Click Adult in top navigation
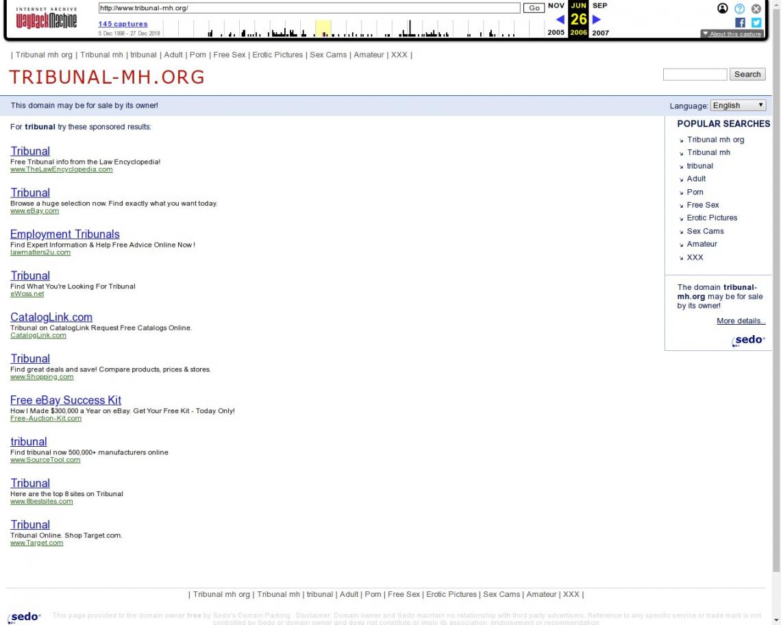The image size is (781, 625). click(173, 55)
